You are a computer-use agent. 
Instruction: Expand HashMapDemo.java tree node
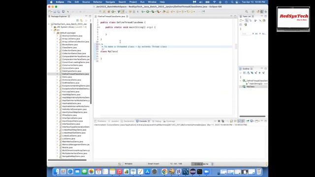point(58,94)
